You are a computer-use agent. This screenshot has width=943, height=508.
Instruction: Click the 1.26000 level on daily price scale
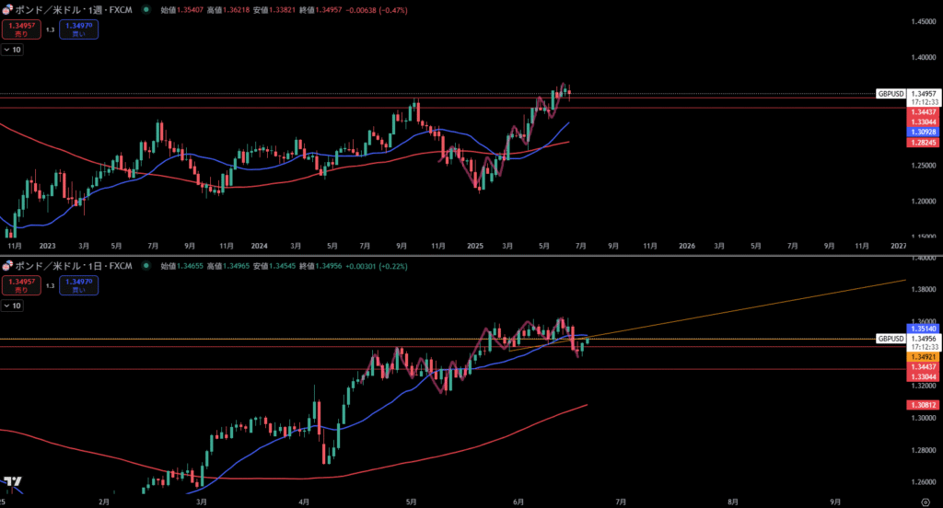923,482
